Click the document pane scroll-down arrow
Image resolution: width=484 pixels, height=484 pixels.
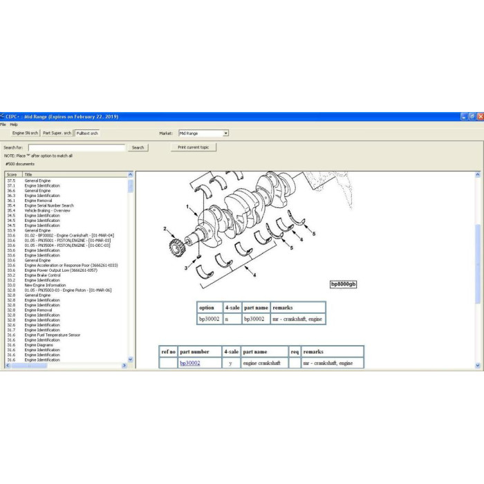click(x=478, y=366)
